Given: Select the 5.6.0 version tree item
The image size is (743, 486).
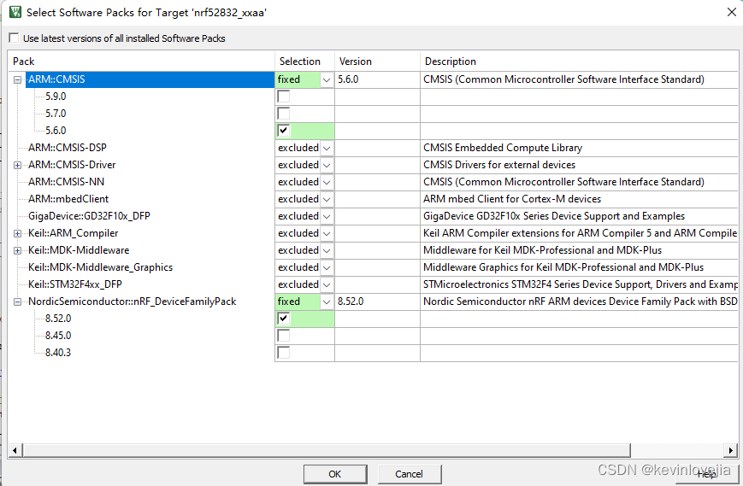Looking at the screenshot, I should (56, 131).
